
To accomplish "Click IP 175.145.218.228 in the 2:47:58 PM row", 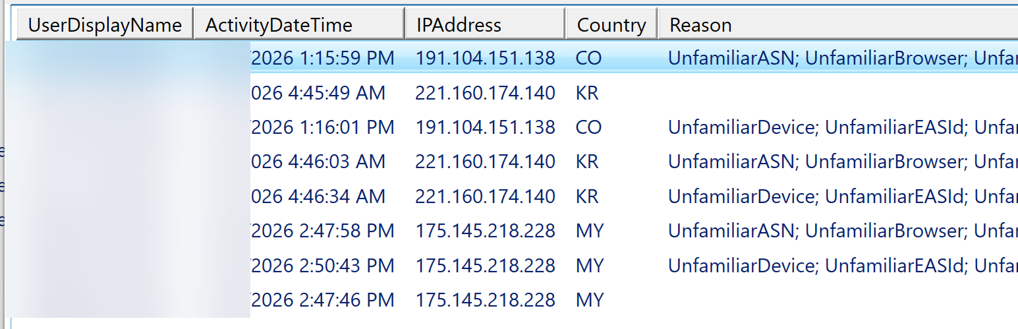I will (485, 231).
